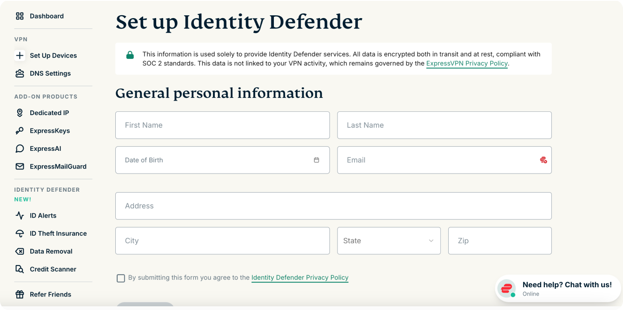Open the Identity Defender Privacy Policy link
623x310 pixels.
point(300,278)
